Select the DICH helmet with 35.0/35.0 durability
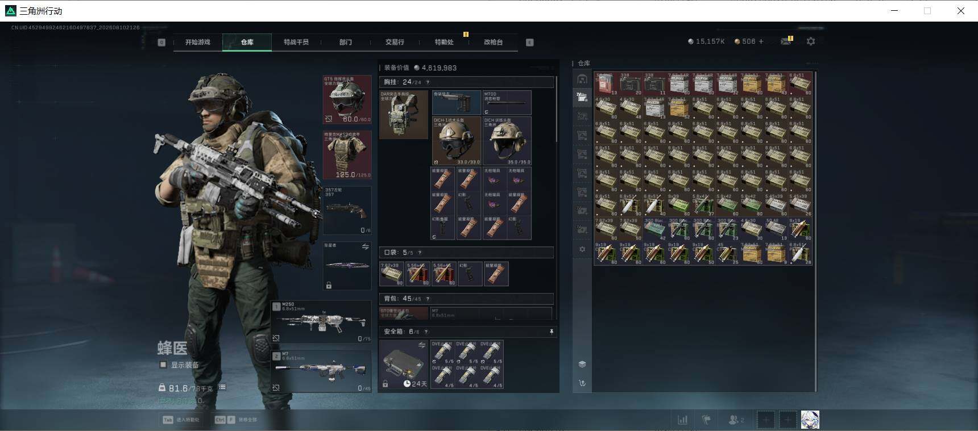 [507, 141]
